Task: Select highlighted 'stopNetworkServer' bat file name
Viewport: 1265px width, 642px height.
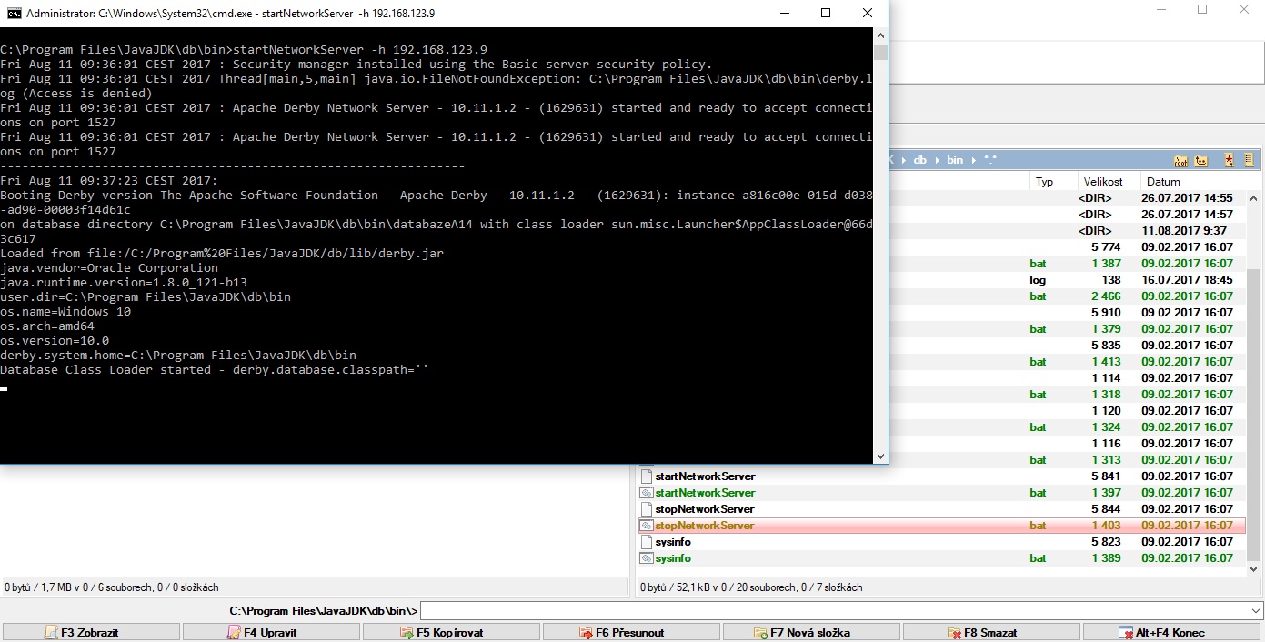Action: point(705,526)
